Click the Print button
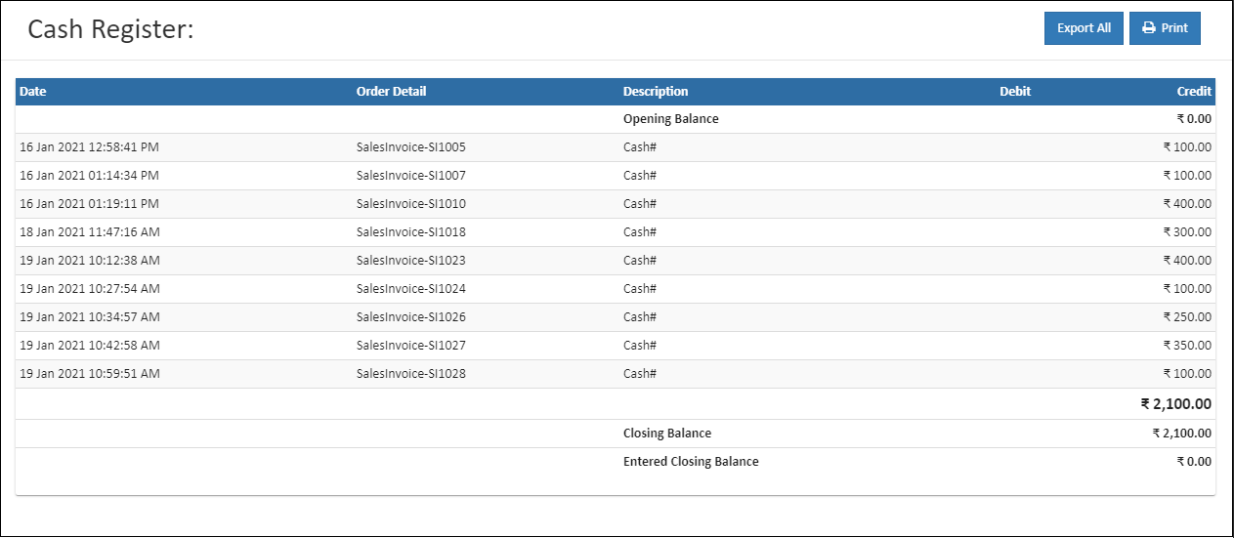 [x=1165, y=28]
